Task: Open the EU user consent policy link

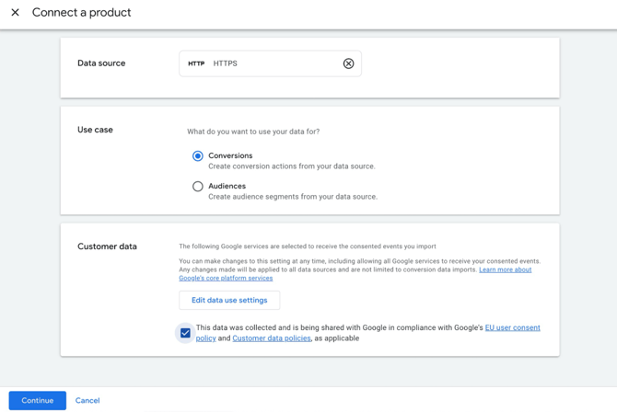Action: (512, 327)
